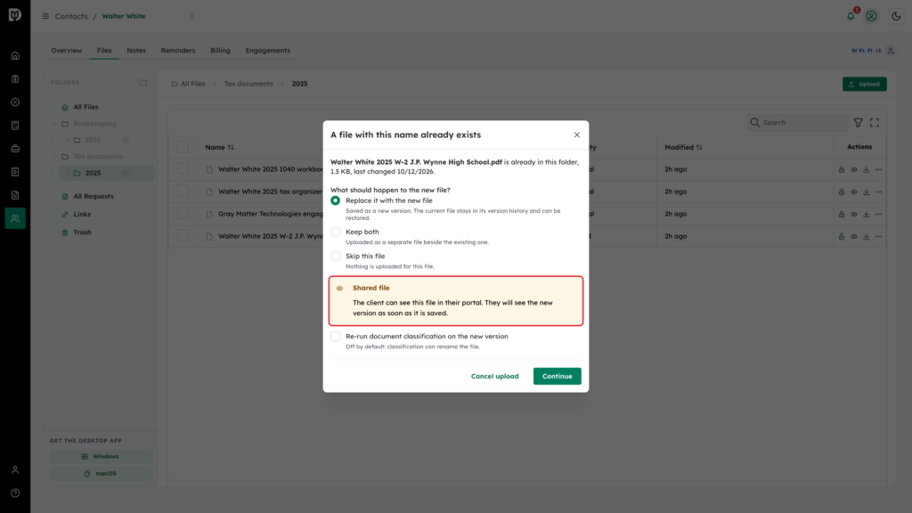Click the add team member icon beside the avatars
The height and width of the screenshot is (513, 912).
tap(891, 51)
